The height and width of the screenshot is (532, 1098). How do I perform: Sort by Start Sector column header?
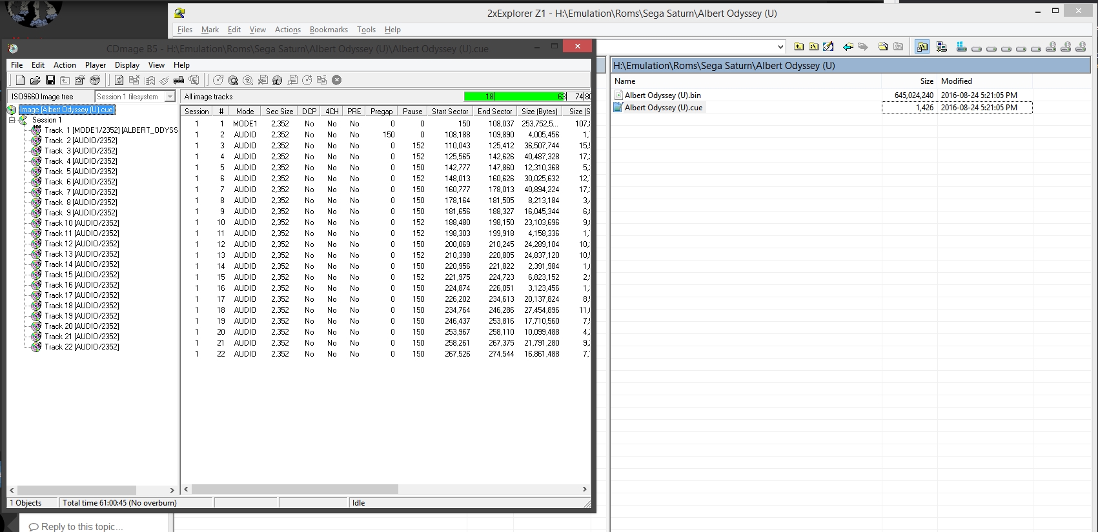pos(450,112)
